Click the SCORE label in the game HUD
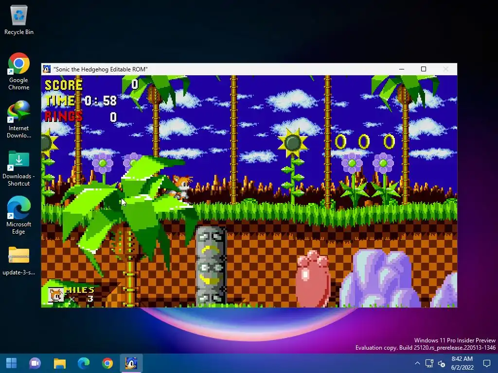The height and width of the screenshot is (373, 498). click(x=64, y=85)
